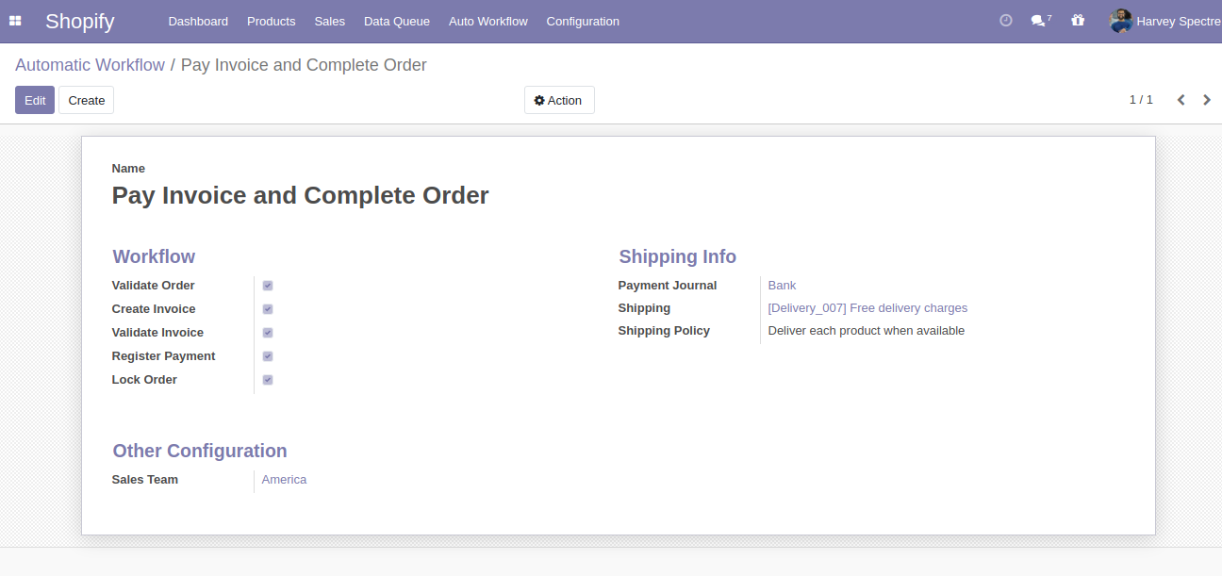The height and width of the screenshot is (576, 1222).
Task: Expand the Products menu
Action: [x=271, y=21]
